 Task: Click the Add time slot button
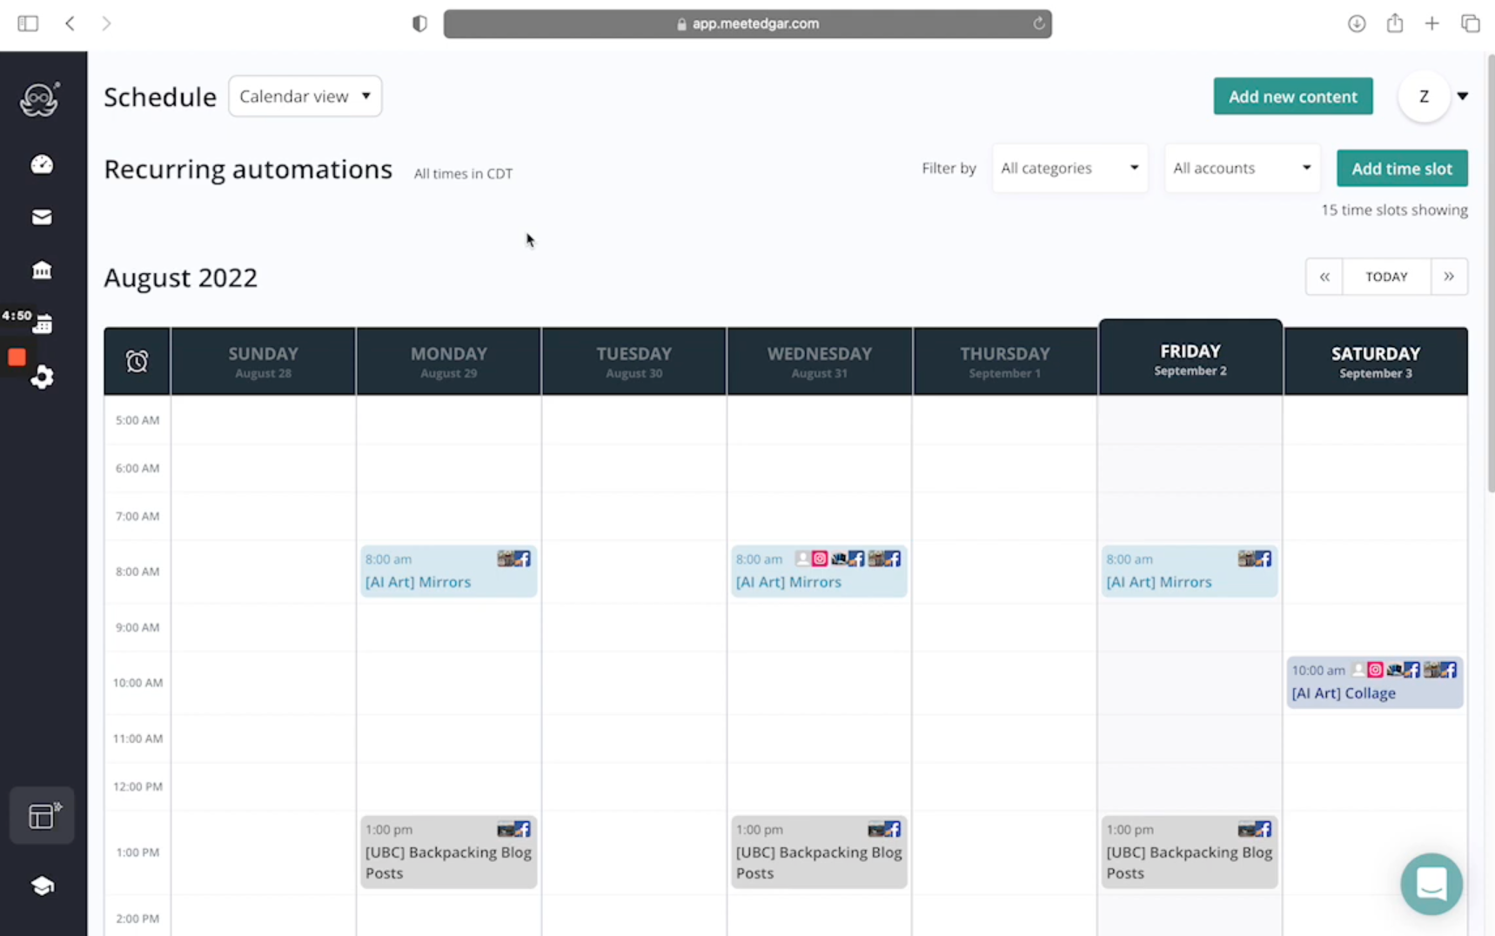[x=1402, y=168]
